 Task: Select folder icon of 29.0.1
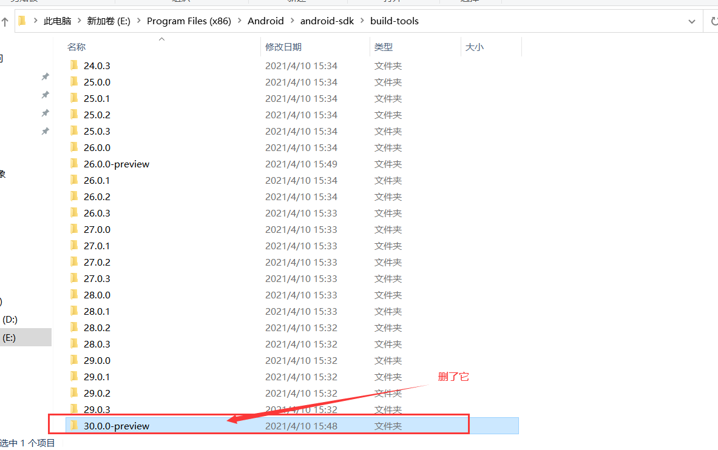(x=74, y=376)
